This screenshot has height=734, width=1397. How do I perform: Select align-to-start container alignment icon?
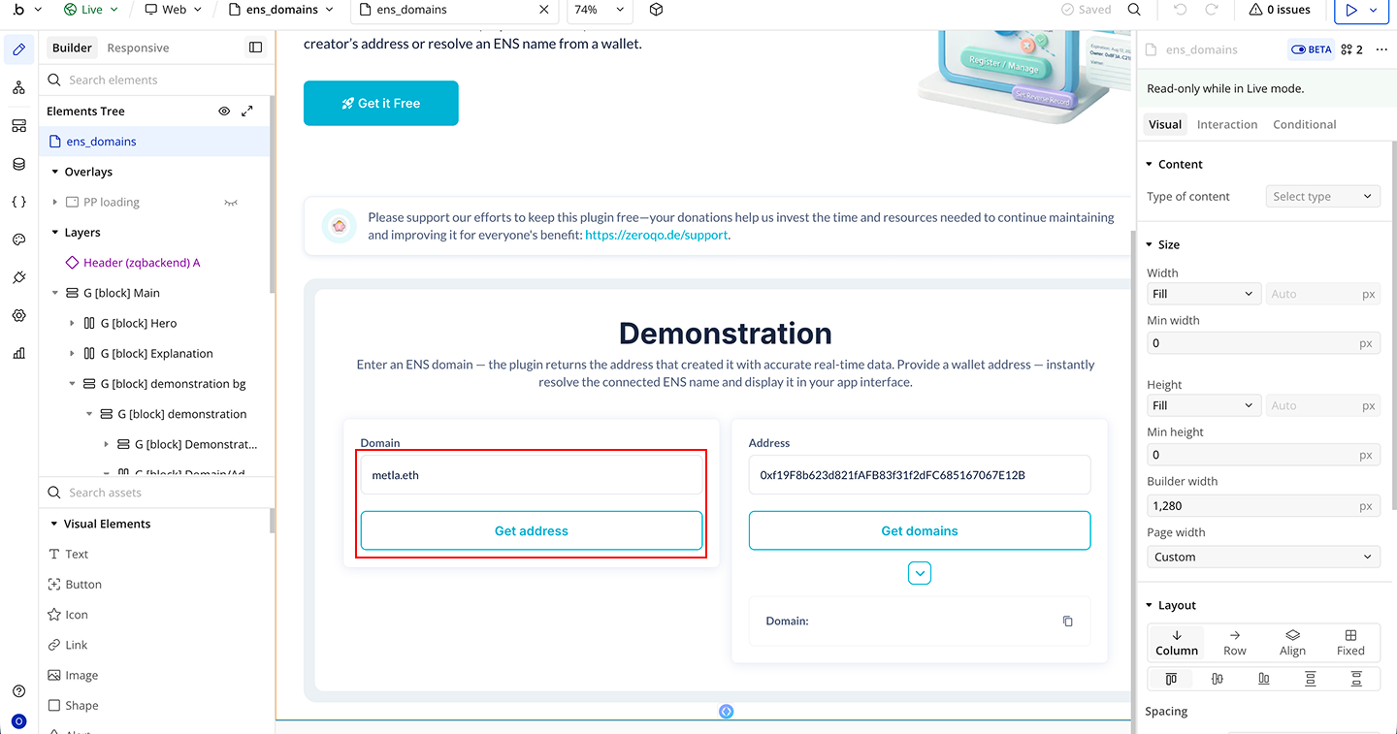coord(1171,679)
